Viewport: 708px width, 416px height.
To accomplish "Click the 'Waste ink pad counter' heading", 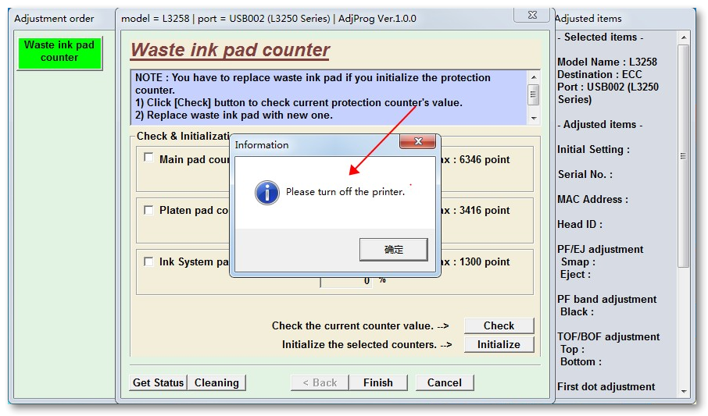I will (x=231, y=50).
